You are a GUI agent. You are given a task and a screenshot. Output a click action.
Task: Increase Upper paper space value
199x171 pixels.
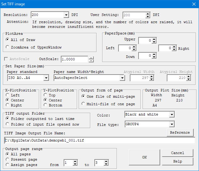pos(154,39)
